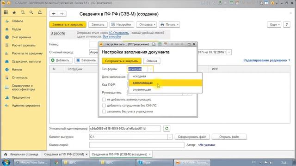
Task: Click Сформировать файл button
Action: click(192, 137)
